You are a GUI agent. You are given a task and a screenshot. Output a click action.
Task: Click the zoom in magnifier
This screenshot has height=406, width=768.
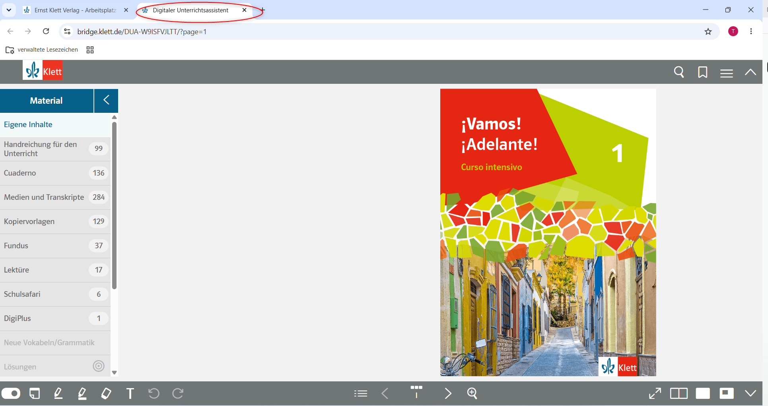point(472,393)
